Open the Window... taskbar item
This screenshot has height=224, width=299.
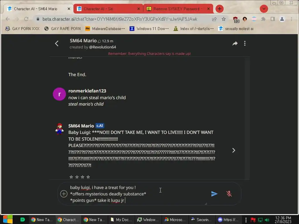[x=148, y=220]
